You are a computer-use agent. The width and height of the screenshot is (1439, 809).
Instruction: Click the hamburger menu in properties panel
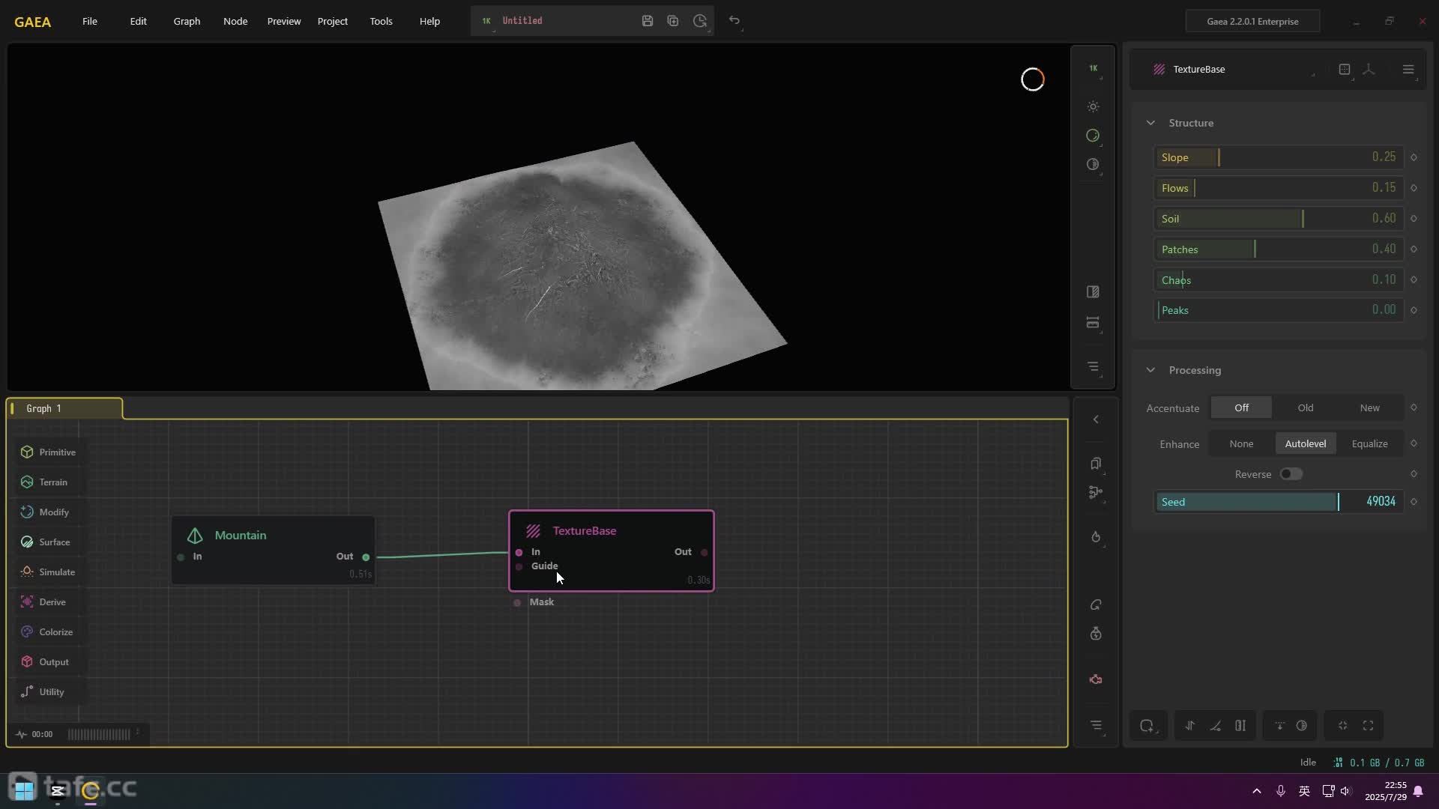tap(1408, 70)
